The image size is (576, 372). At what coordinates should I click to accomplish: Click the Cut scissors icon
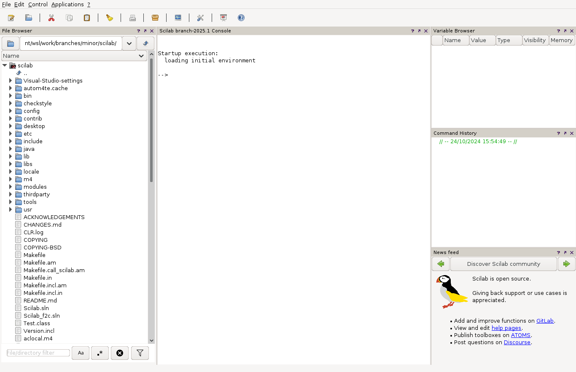[51, 18]
